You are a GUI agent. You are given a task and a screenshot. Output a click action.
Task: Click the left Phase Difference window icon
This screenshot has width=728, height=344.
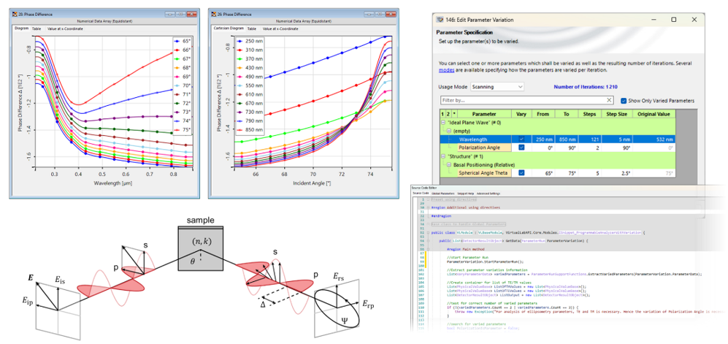15,15
